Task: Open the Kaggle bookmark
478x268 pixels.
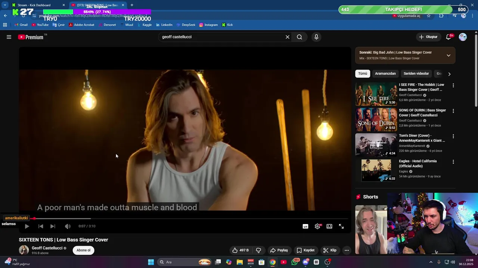Action: click(145, 25)
